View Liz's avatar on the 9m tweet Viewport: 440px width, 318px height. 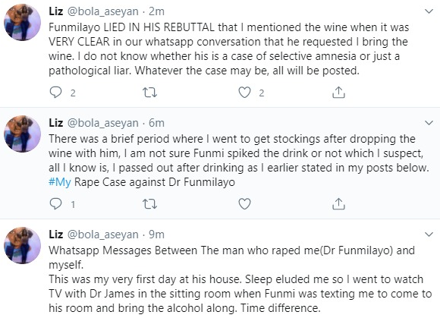(22, 245)
